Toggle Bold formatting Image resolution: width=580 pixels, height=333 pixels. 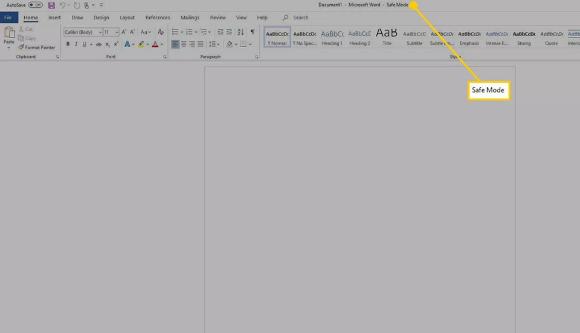(68, 44)
